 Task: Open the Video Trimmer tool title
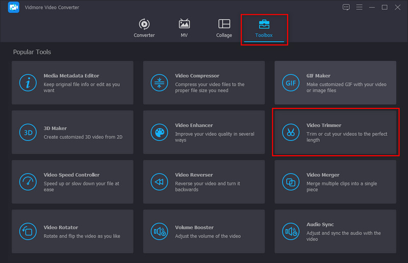[x=324, y=125]
